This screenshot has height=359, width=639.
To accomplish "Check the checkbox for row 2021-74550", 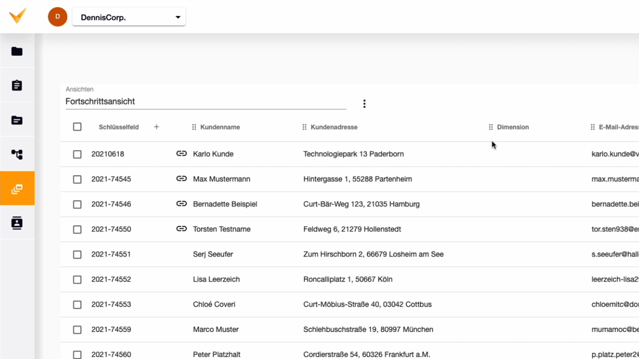I will click(77, 229).
